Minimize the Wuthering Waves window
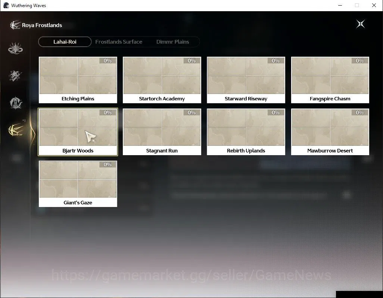This screenshot has width=383, height=298. click(x=340, y=5)
